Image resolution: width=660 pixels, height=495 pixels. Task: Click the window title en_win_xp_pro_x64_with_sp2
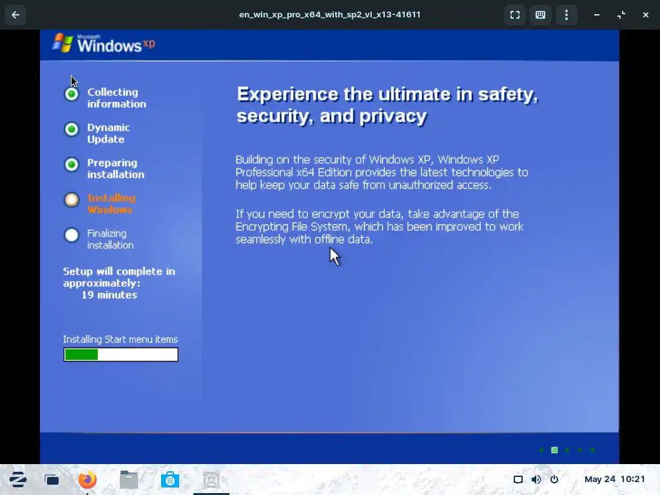[x=329, y=14]
